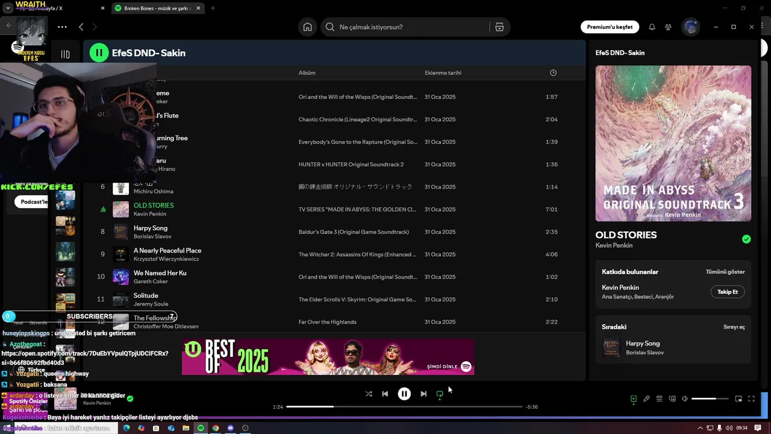771x434 pixels.
Task: Open the Harpy Song item in the Sıradaki card
Action: (673, 348)
